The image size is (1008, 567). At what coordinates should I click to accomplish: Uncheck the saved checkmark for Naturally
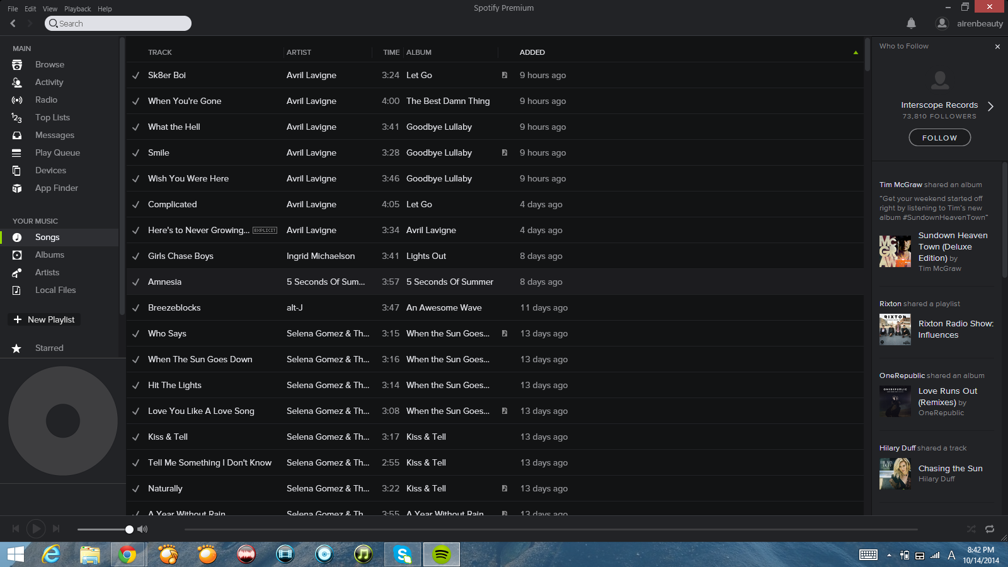click(x=135, y=489)
